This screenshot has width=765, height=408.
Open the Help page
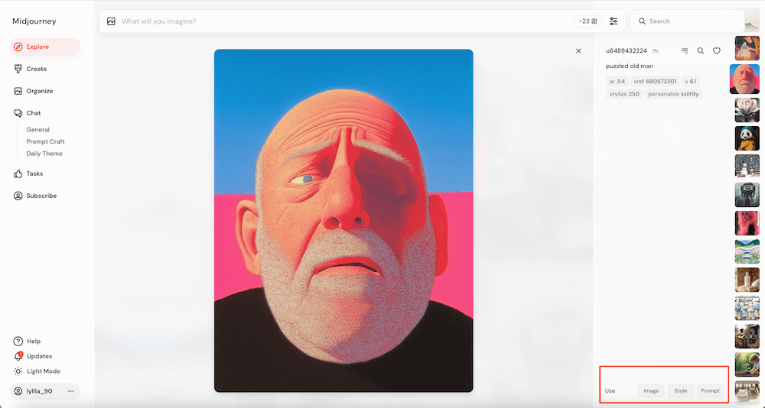click(x=33, y=342)
